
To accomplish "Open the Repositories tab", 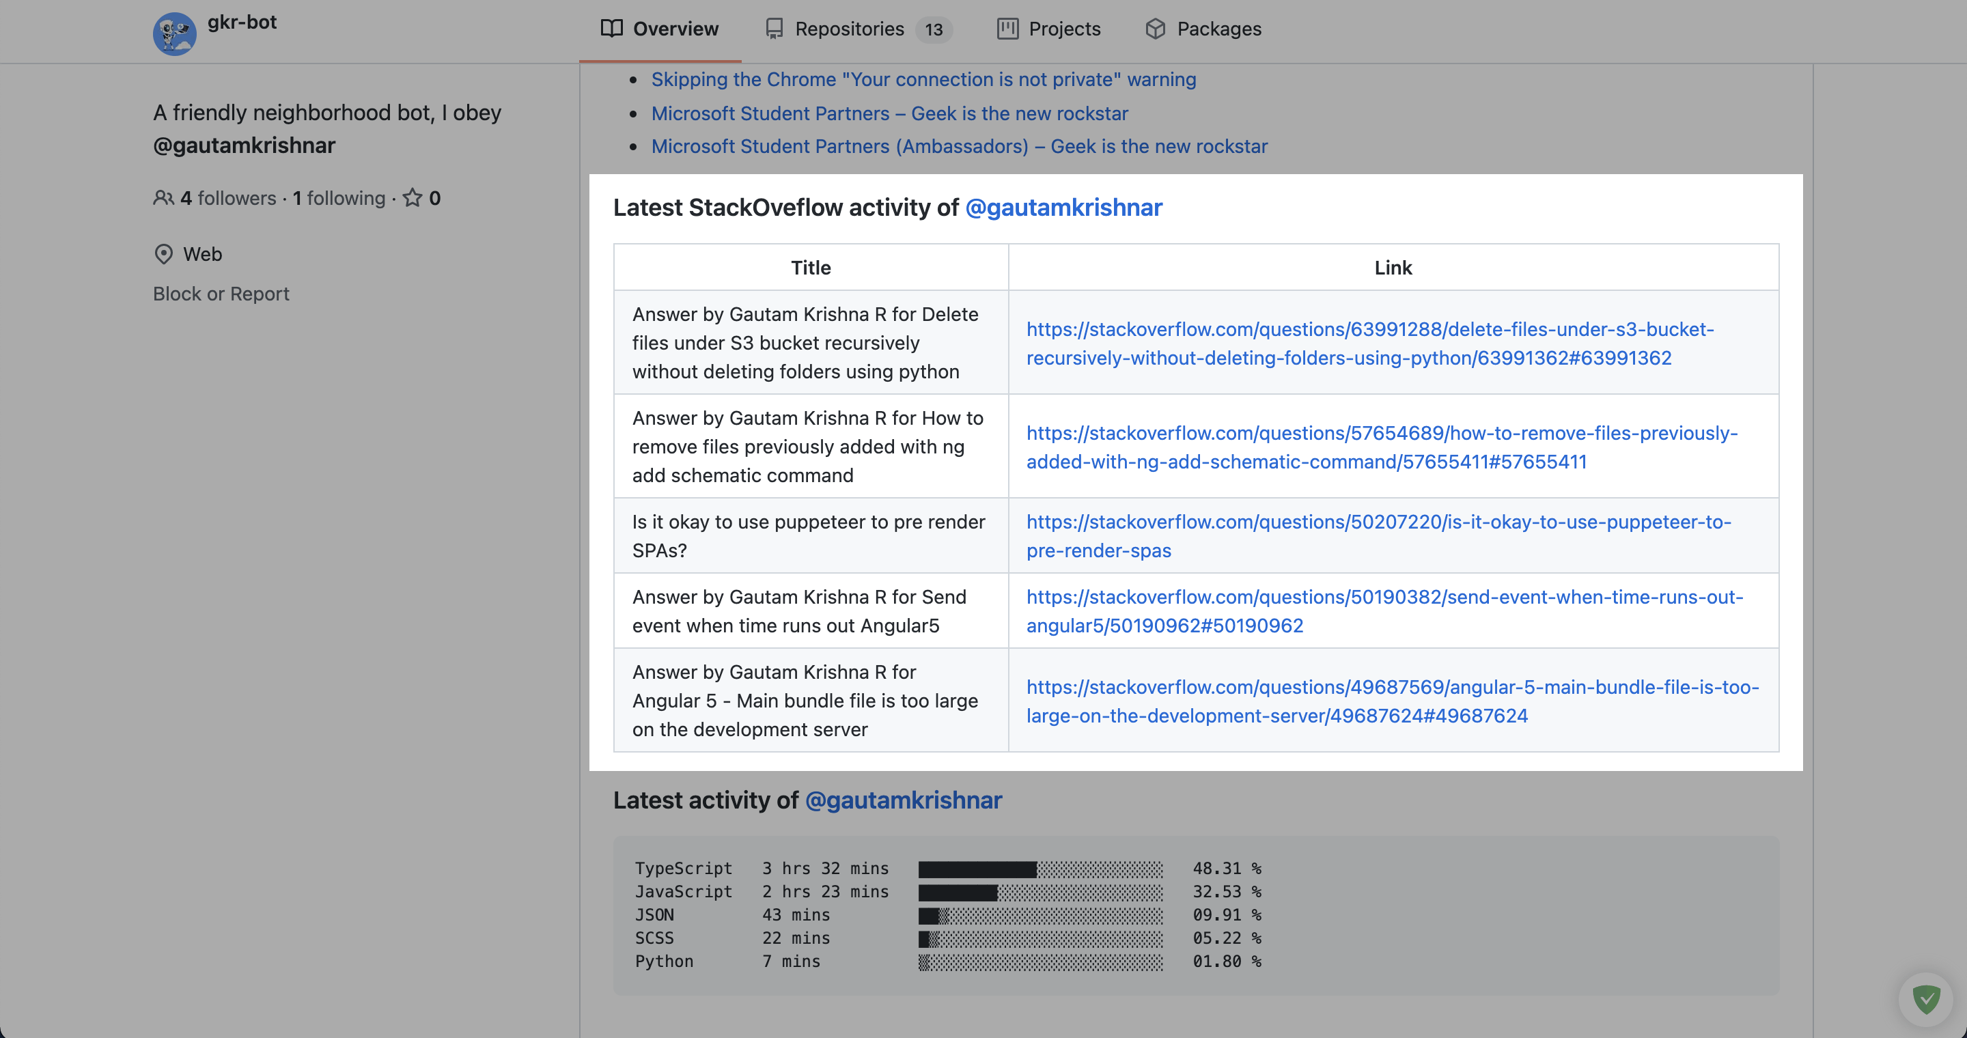I will pos(859,29).
